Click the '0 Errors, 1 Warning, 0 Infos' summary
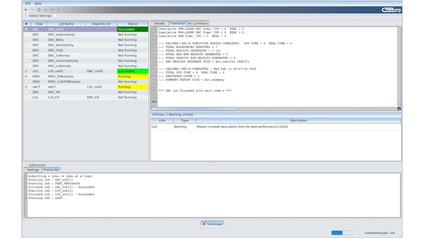This screenshot has height=238, width=424. click(x=172, y=115)
